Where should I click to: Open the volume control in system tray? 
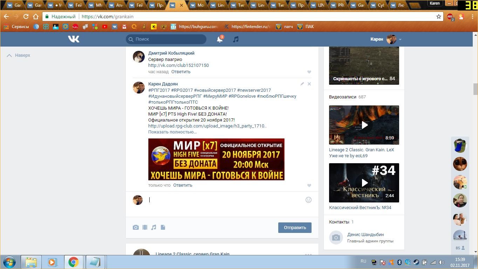(441, 262)
